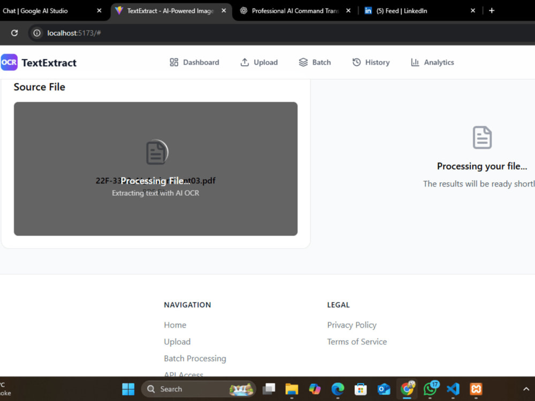Open WhatsApp from the taskbar
Screen dimensions: 535x401
tap(430, 389)
